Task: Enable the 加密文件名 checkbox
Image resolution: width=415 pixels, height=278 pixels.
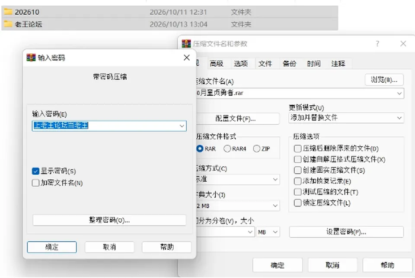Action: click(x=35, y=183)
